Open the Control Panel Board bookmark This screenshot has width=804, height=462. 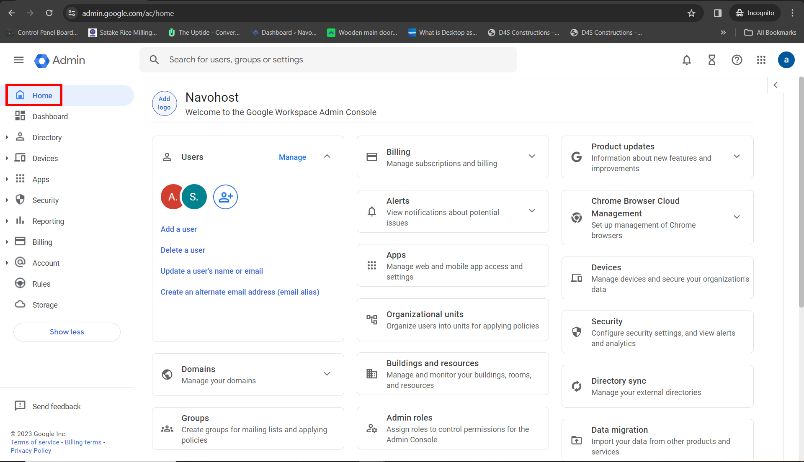click(42, 32)
